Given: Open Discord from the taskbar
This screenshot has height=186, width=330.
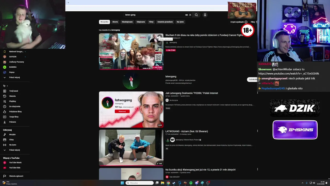Looking at the screenshot, I should pyautogui.click(x=196, y=183).
